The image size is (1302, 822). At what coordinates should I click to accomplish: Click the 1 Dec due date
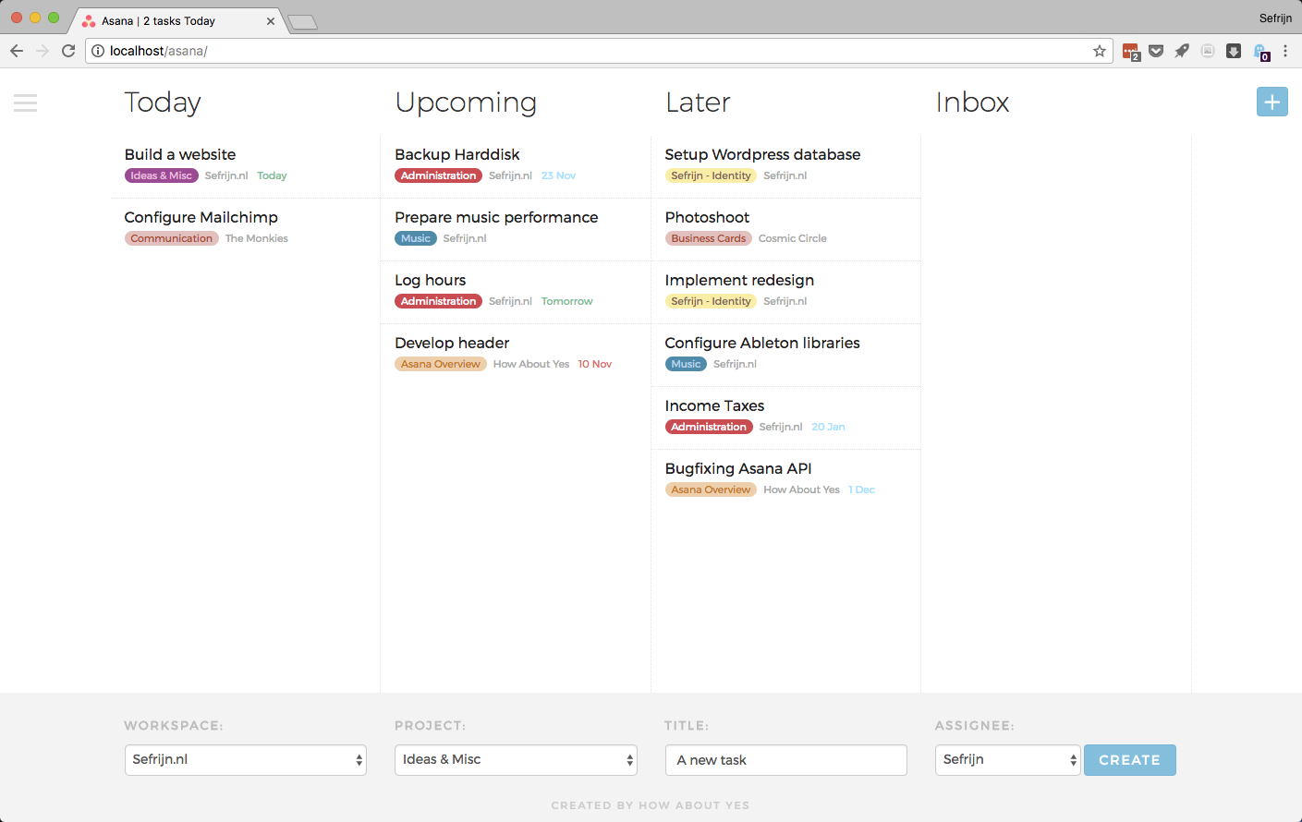(x=861, y=490)
